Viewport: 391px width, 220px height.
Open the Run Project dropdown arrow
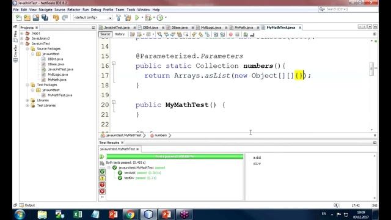point(142,18)
